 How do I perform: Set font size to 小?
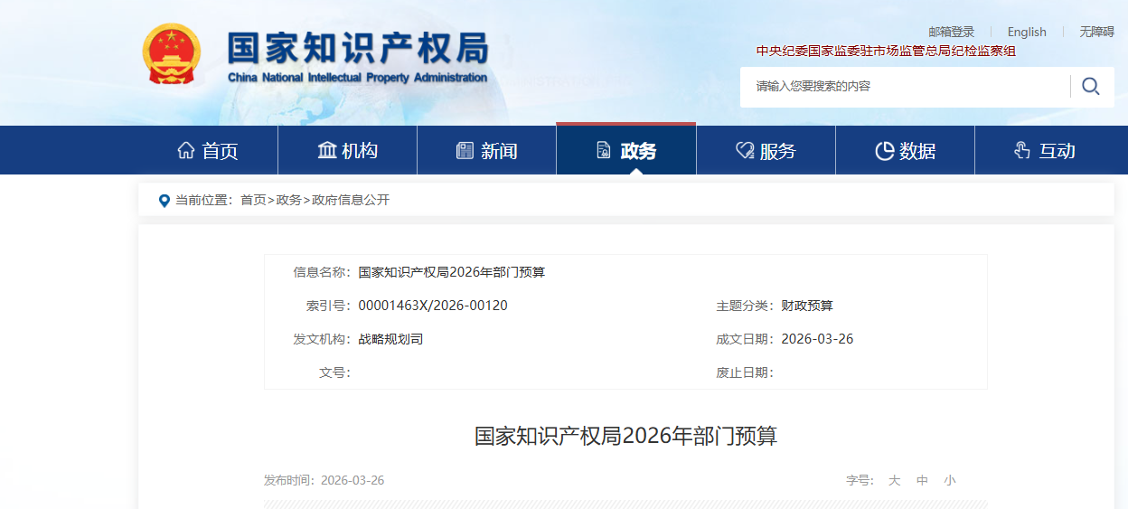tap(949, 480)
